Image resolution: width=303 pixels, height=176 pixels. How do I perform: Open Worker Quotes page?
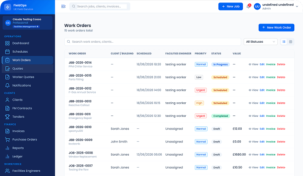(27, 77)
